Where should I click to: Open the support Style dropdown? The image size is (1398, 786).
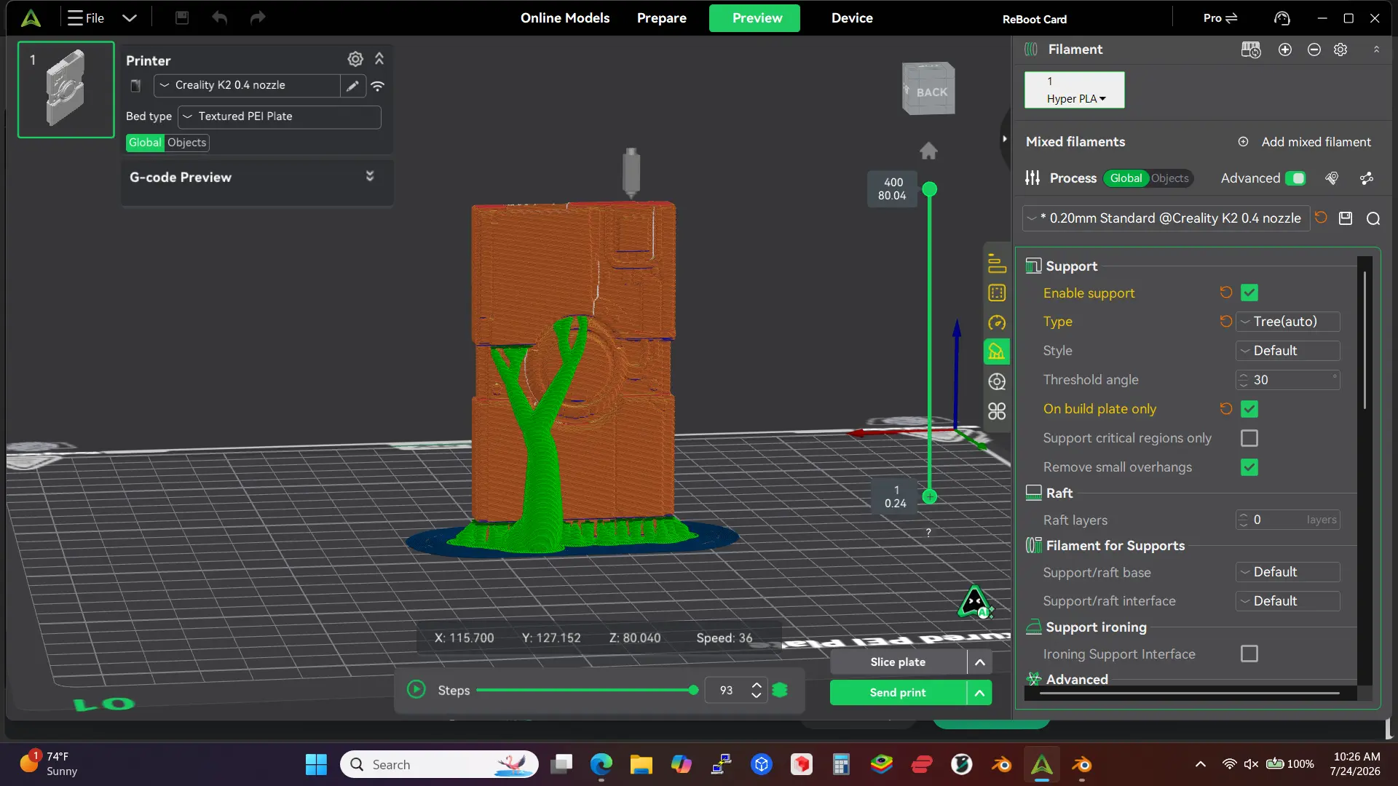tap(1287, 351)
